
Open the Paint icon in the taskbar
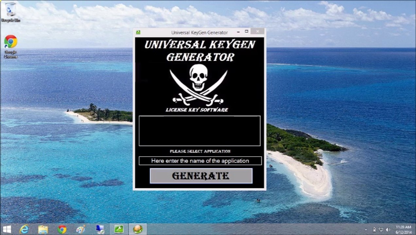coord(80,229)
